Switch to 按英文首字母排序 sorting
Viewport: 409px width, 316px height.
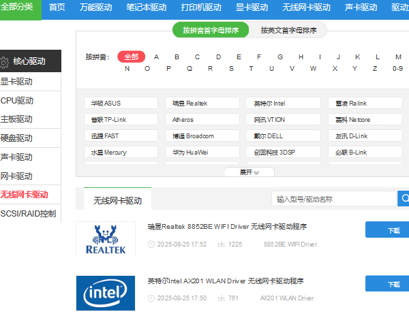(288, 30)
